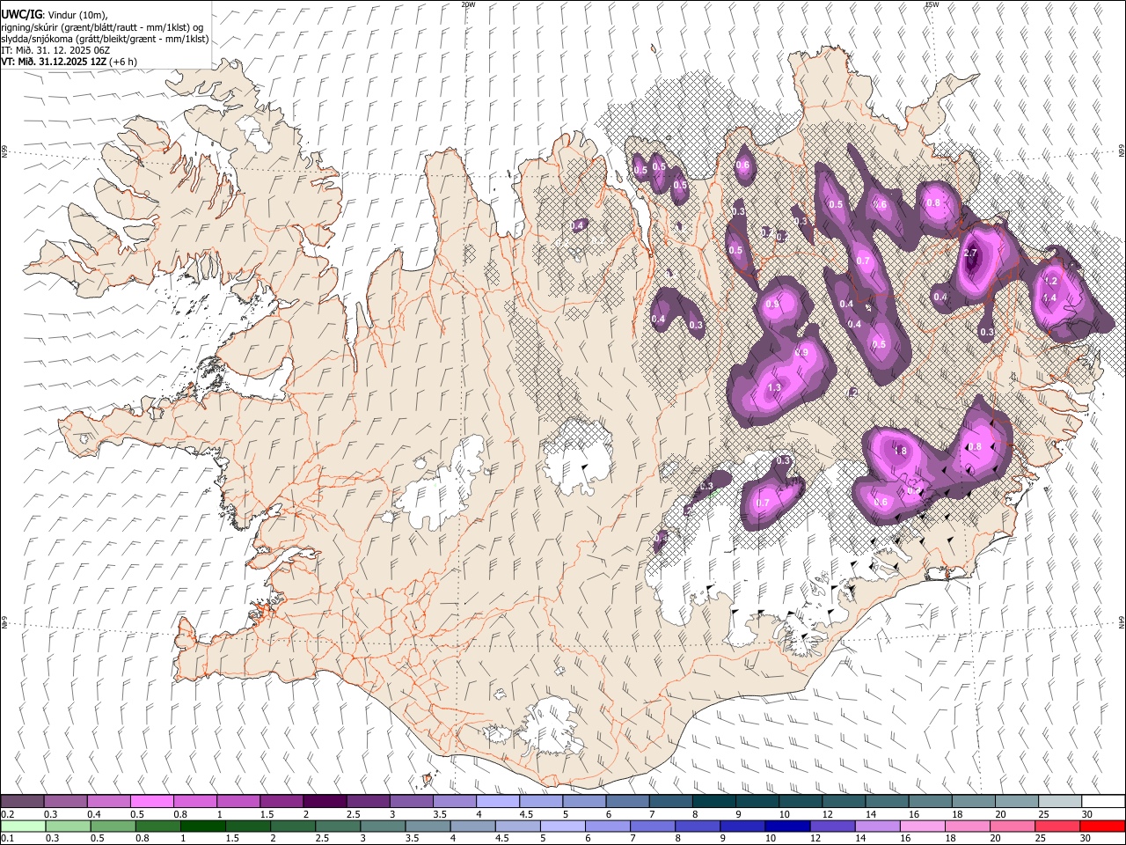Select the bright red rain swatch above 30

pos(1102,827)
